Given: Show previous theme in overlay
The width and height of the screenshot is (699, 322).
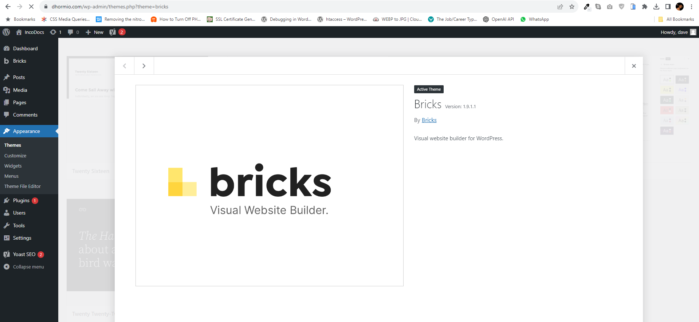Looking at the screenshot, I should point(125,66).
